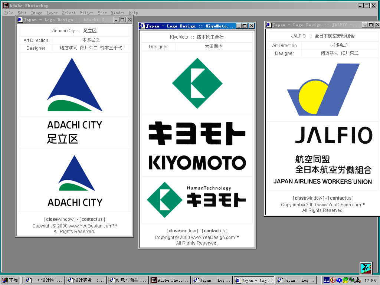
Task: Open the Edit menu
Action: point(22,13)
